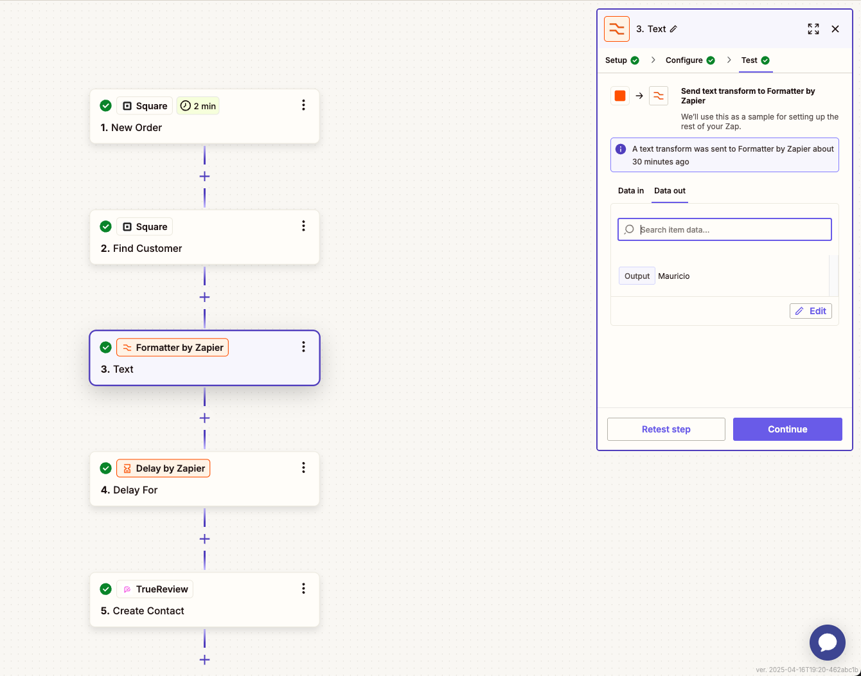Open the three-dot menu on New Order step
861x676 pixels.
coord(303,105)
